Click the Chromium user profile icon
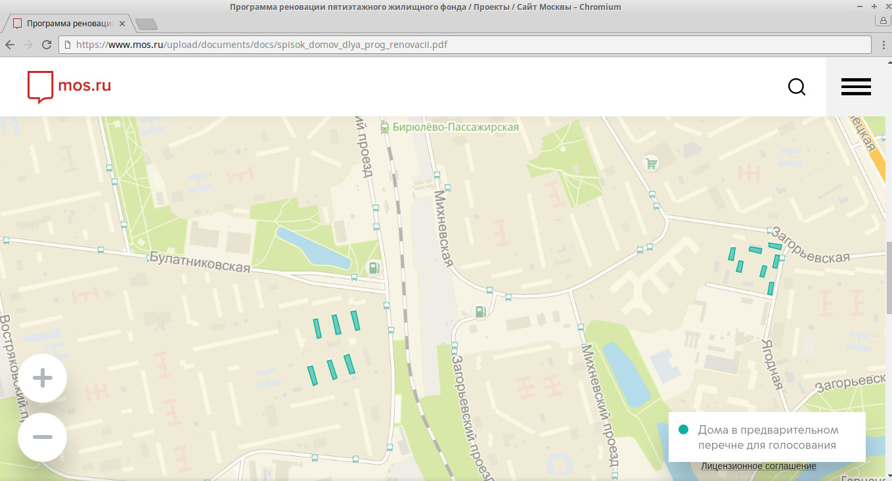892x481 pixels. tap(883, 20)
